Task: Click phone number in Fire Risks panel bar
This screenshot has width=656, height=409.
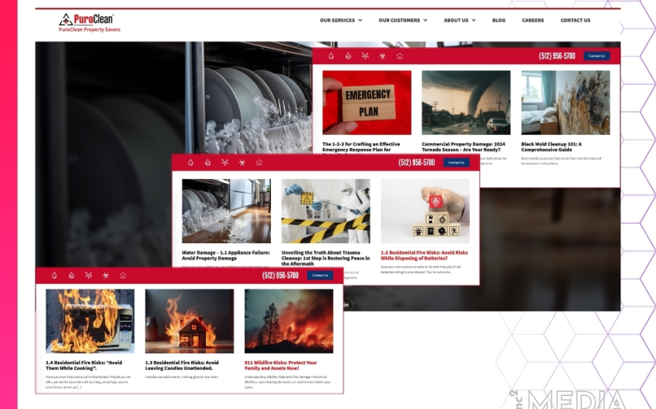Action: click(x=280, y=275)
